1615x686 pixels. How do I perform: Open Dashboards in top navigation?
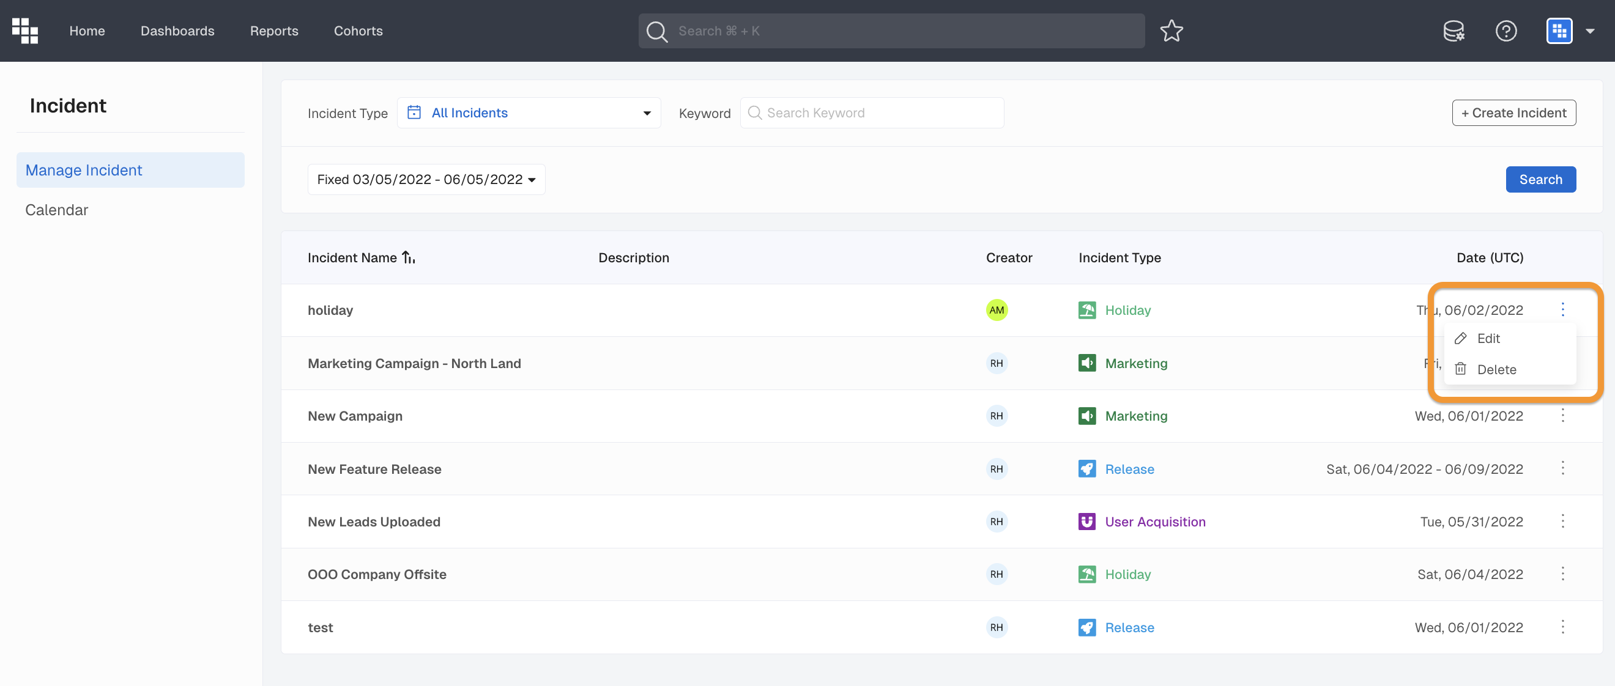tap(177, 31)
